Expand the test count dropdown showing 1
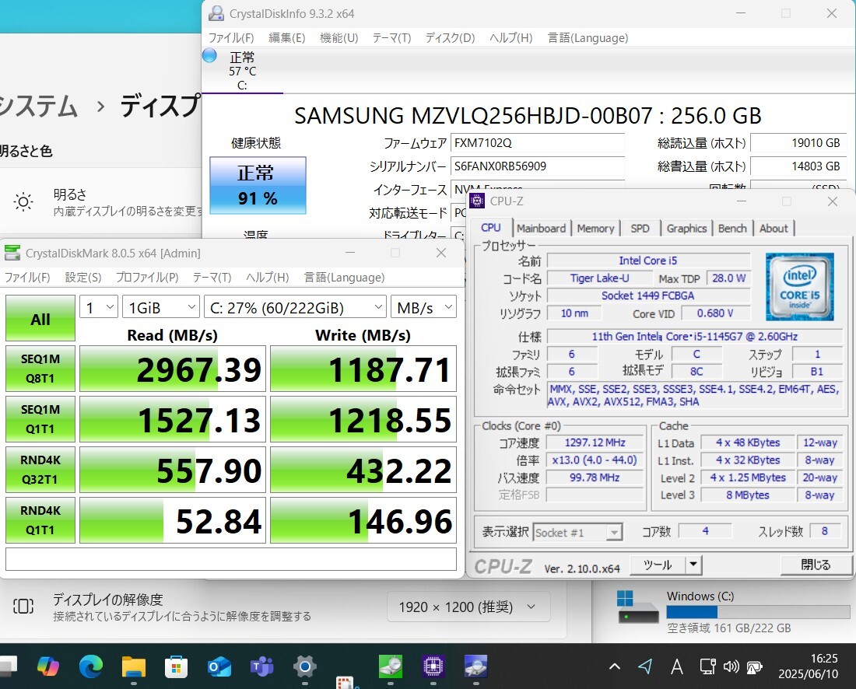Screen dimensions: 856x689 pyautogui.click(x=99, y=308)
